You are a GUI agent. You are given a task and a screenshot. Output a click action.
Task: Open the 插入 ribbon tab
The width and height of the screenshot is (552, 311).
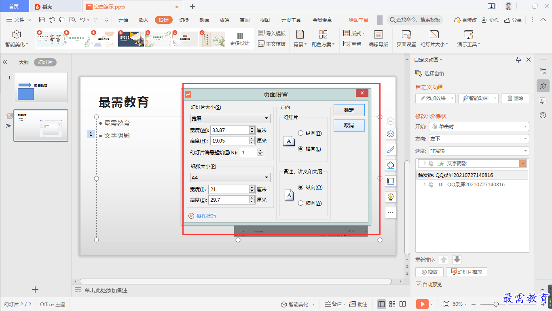click(x=144, y=20)
